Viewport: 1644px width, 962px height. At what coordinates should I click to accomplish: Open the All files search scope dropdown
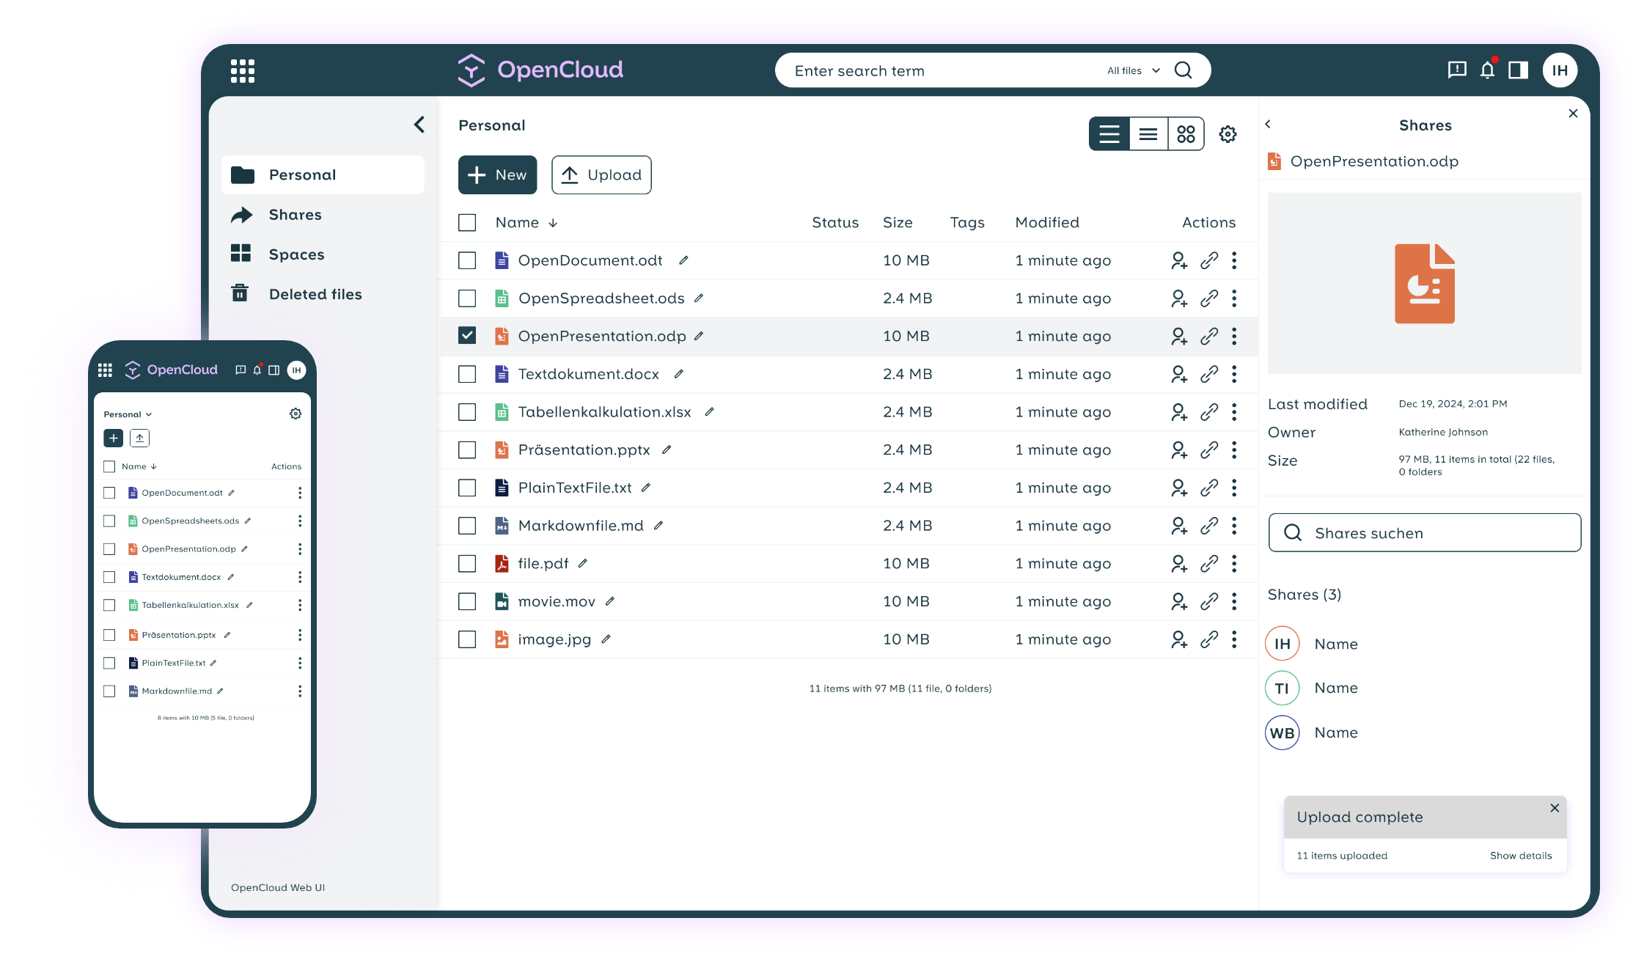tap(1131, 70)
